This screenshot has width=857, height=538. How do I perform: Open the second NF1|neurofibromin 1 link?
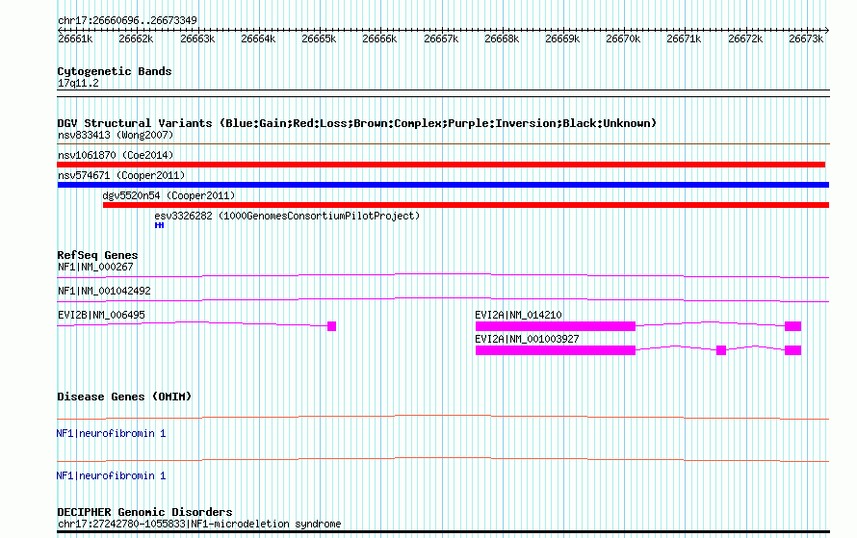click(x=111, y=476)
